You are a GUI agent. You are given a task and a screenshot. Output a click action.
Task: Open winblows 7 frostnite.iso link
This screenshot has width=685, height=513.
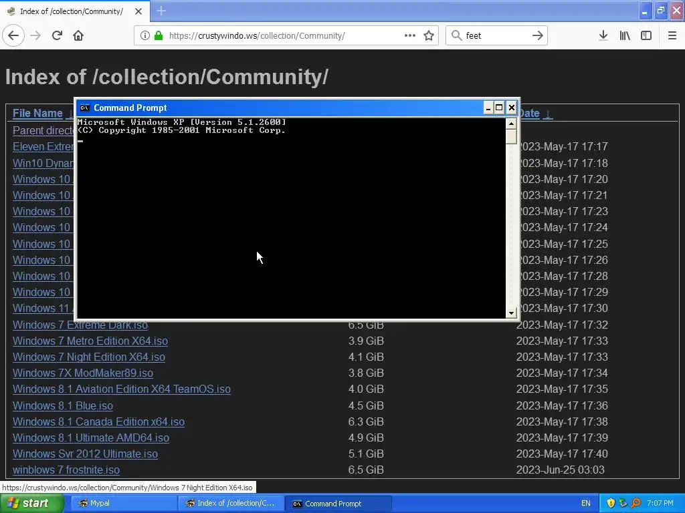pos(66,470)
